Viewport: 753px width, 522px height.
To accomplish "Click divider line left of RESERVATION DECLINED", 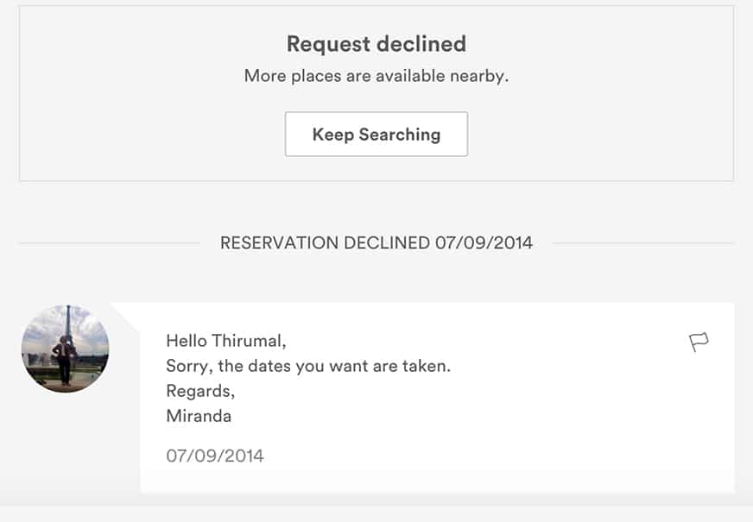I will (x=110, y=243).
